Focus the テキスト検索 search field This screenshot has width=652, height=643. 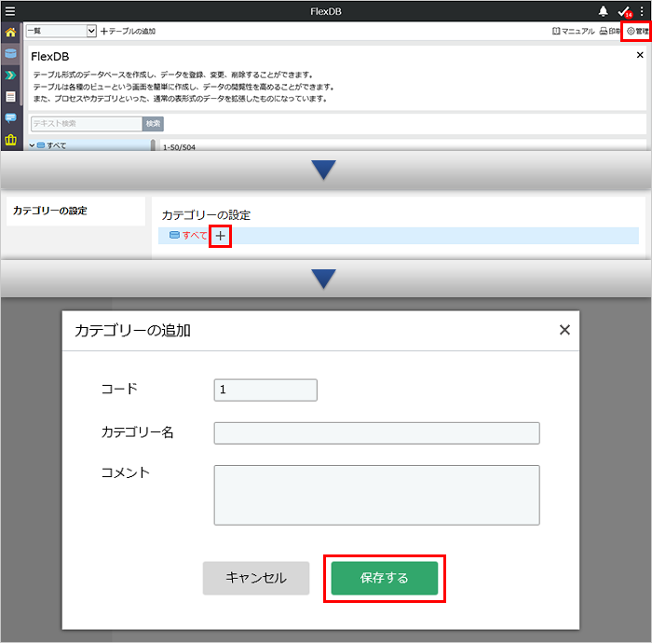coord(87,124)
